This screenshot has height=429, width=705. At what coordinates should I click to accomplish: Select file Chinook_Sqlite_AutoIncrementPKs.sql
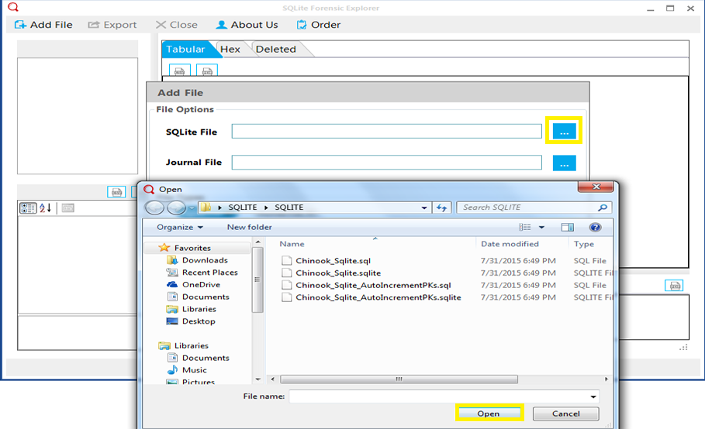[x=373, y=285]
